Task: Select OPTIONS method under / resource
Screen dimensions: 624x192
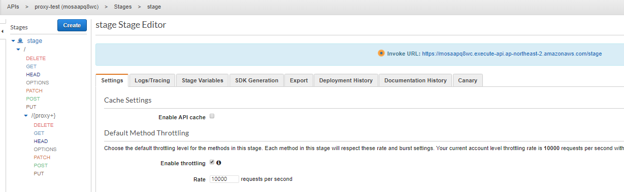Action: (x=38, y=82)
